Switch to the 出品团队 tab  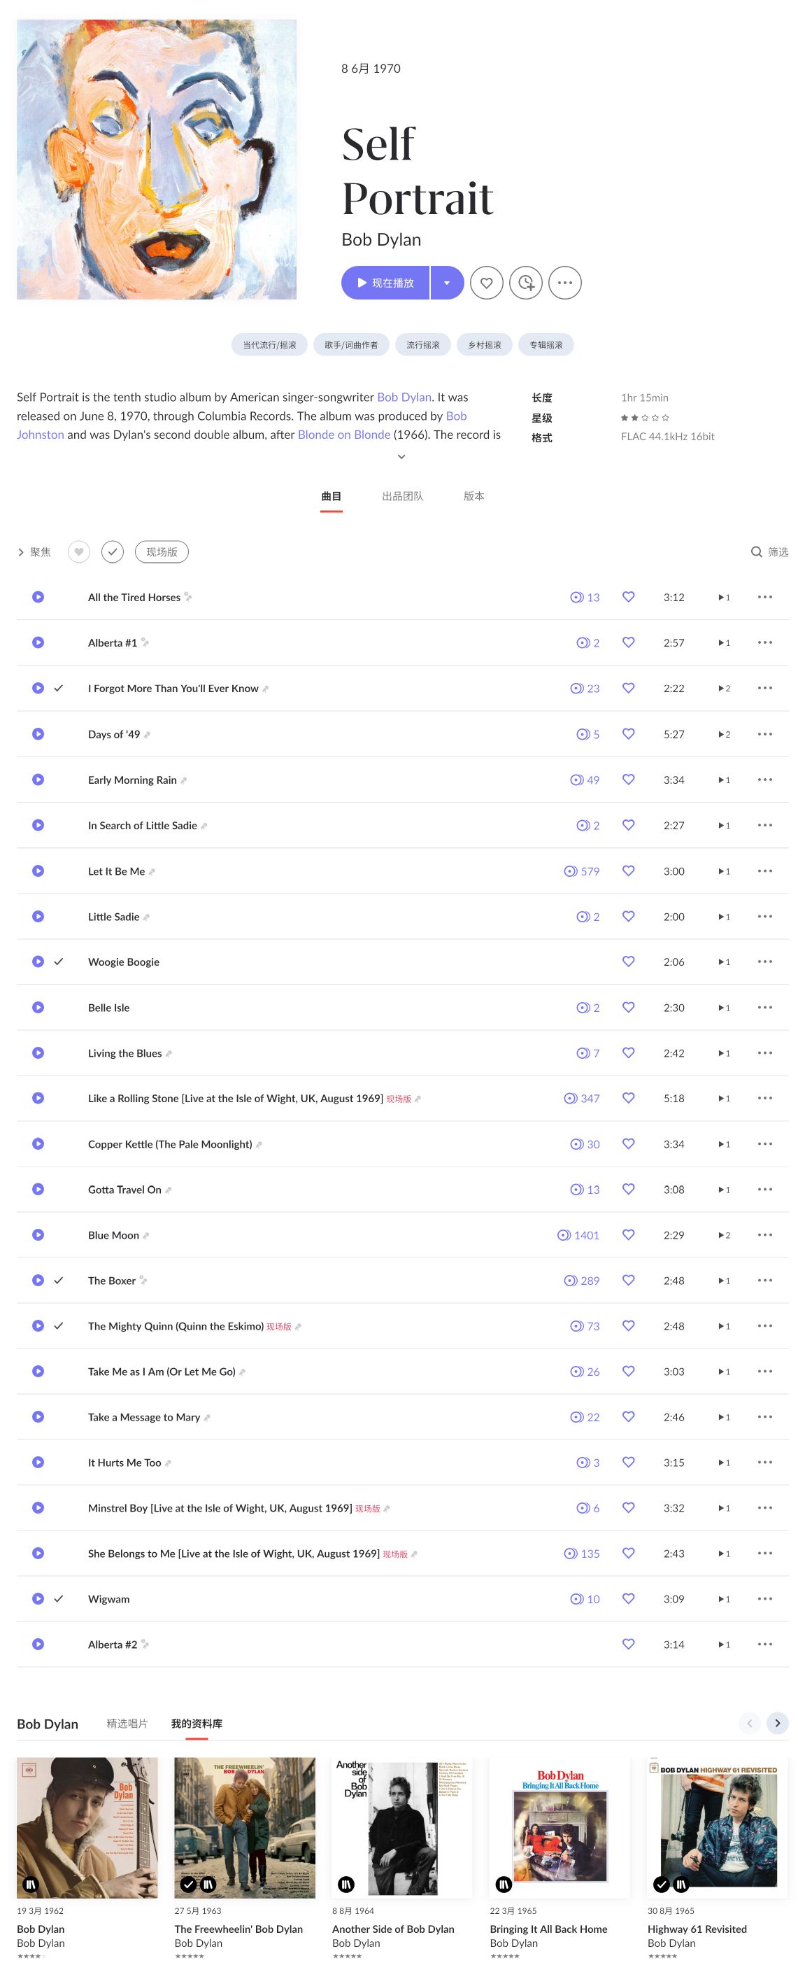[x=403, y=497]
